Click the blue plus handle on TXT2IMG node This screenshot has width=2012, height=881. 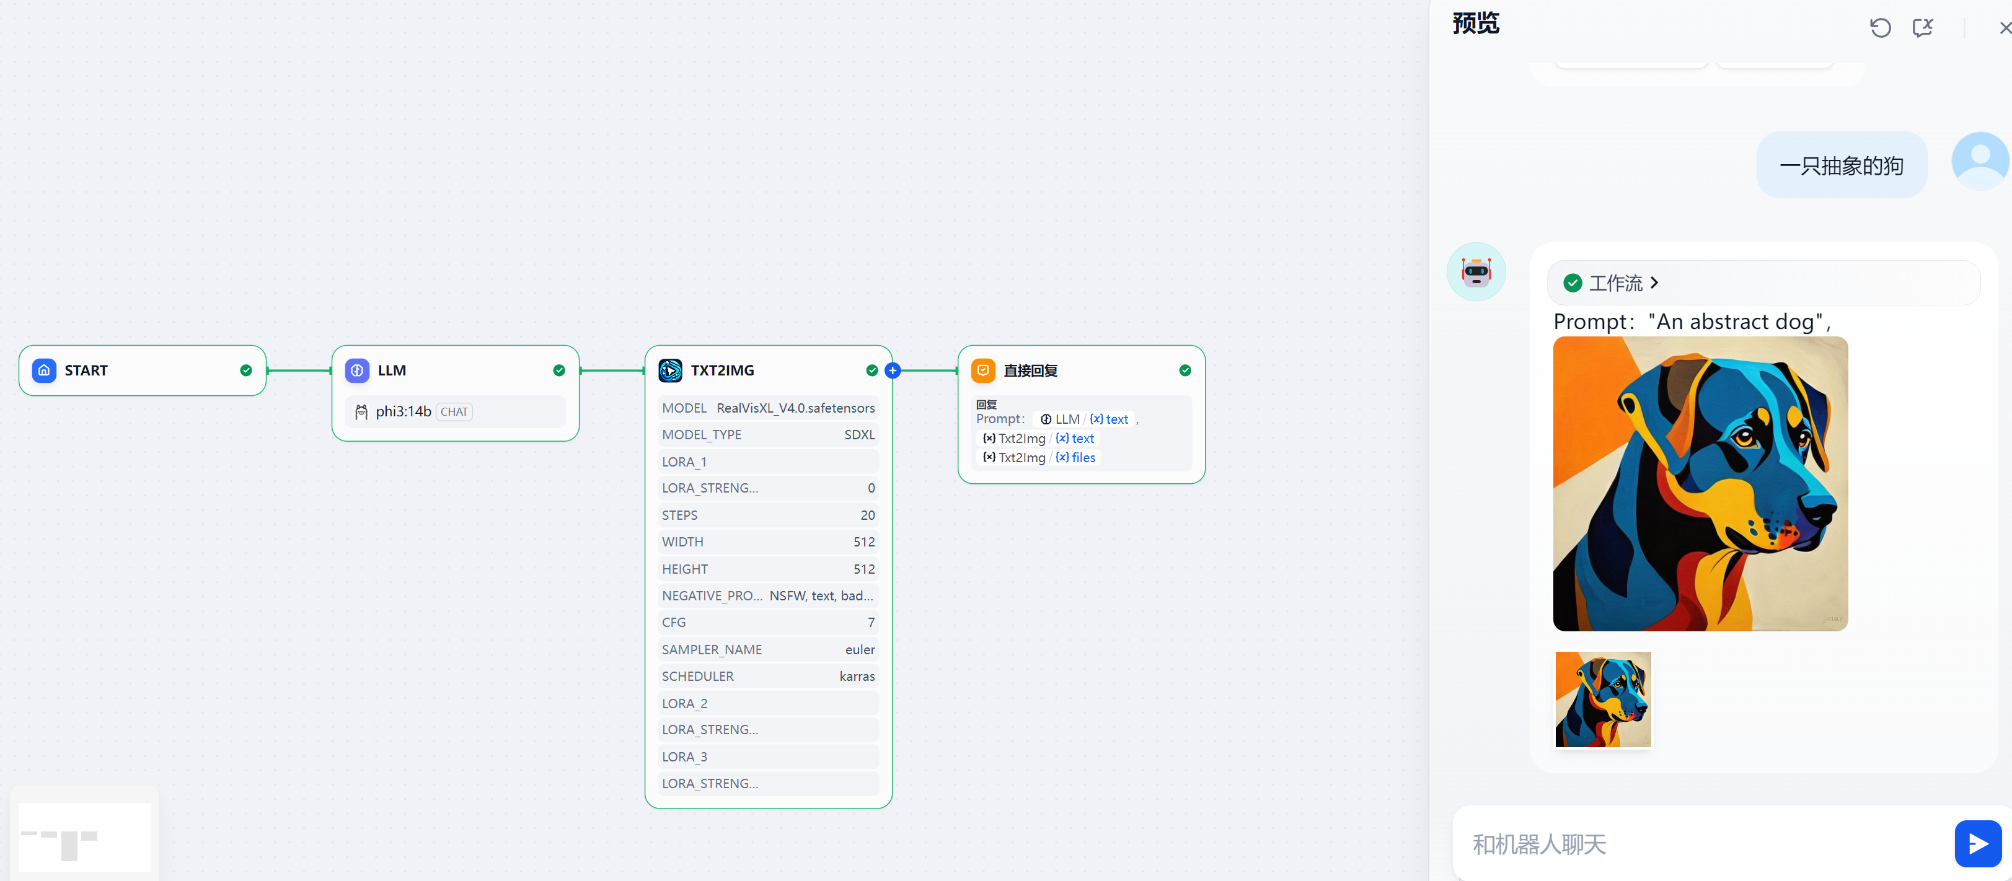(893, 370)
